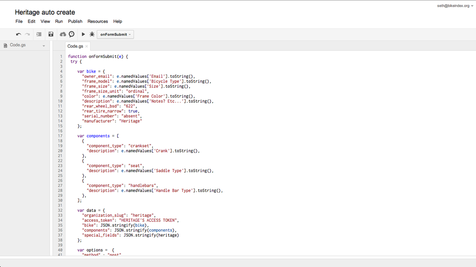Image resolution: width=476 pixels, height=267 pixels.
Task: Click the Undo icon in the toolbar
Action: tap(18, 34)
